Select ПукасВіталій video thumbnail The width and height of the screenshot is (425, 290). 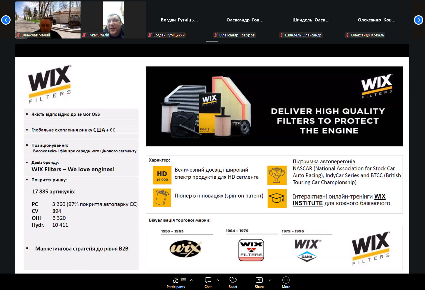[113, 20]
